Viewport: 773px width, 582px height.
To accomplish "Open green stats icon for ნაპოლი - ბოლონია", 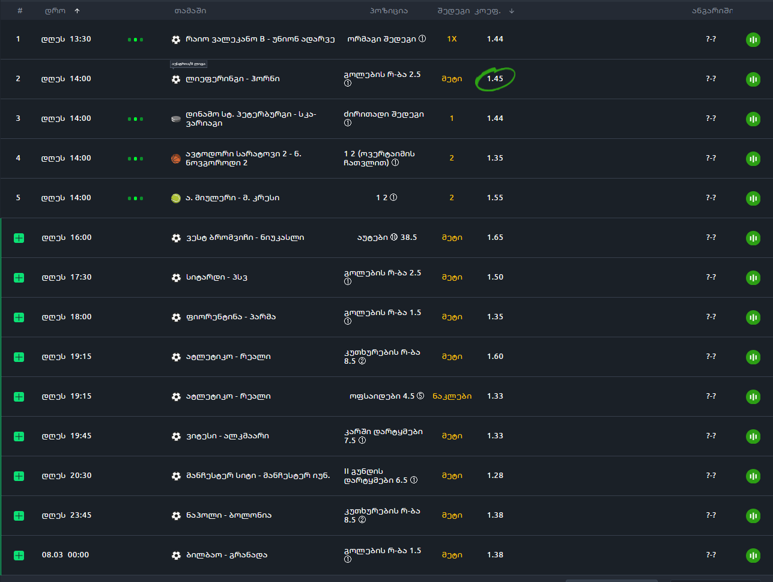I will tap(753, 516).
